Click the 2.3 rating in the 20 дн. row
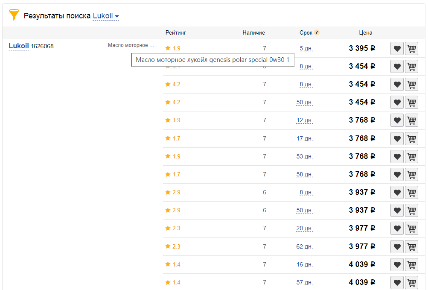The height and width of the screenshot is (290, 428). (173, 228)
